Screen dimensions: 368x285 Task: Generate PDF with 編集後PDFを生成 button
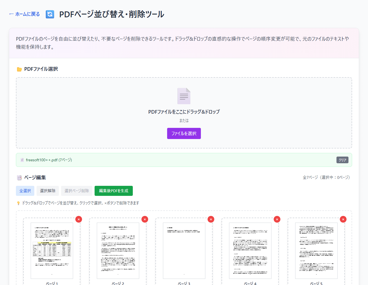114,191
